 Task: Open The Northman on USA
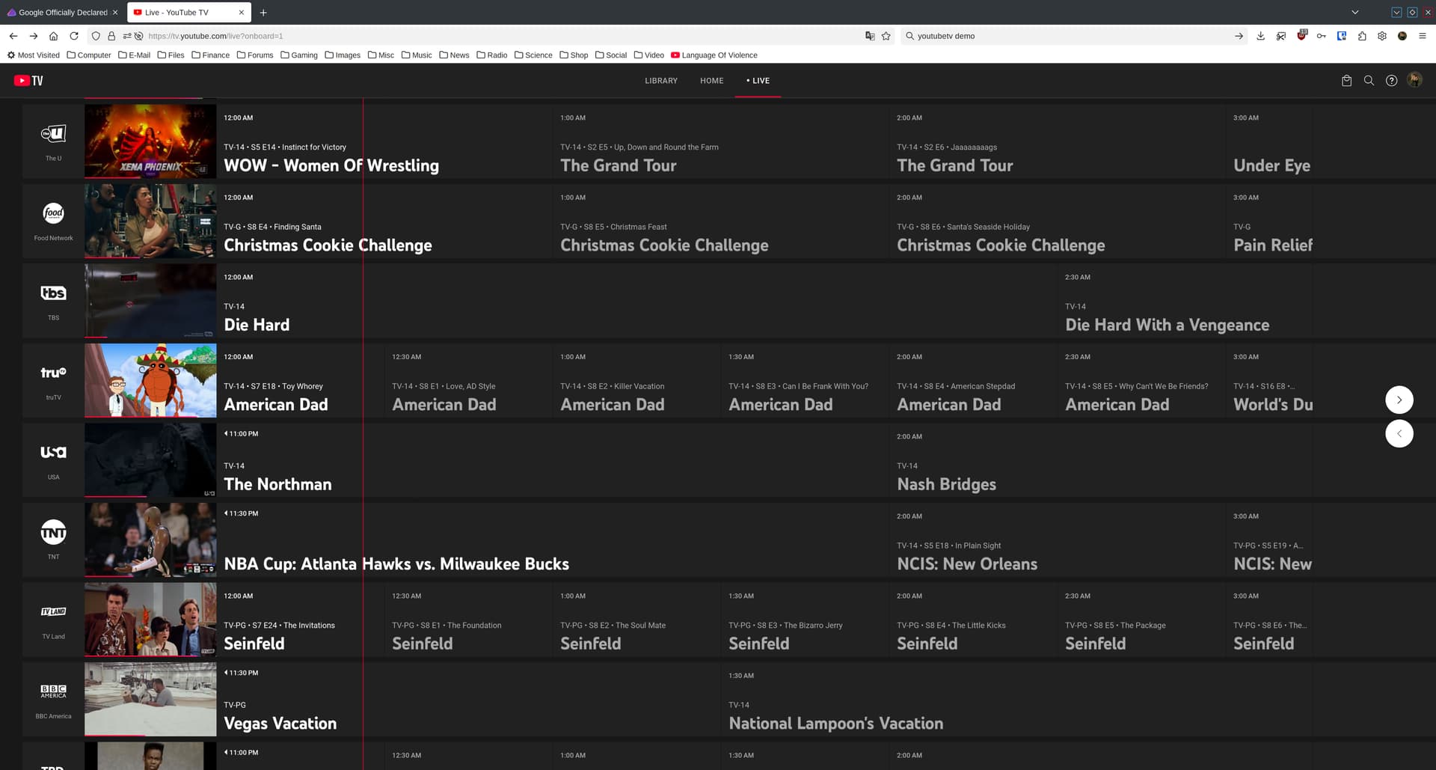pyautogui.click(x=553, y=460)
